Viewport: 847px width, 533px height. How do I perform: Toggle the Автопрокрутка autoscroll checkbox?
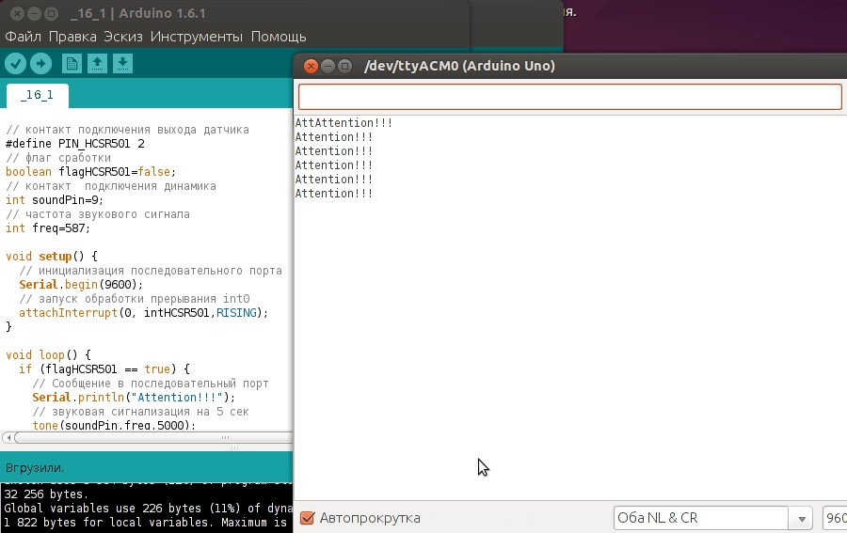click(307, 518)
